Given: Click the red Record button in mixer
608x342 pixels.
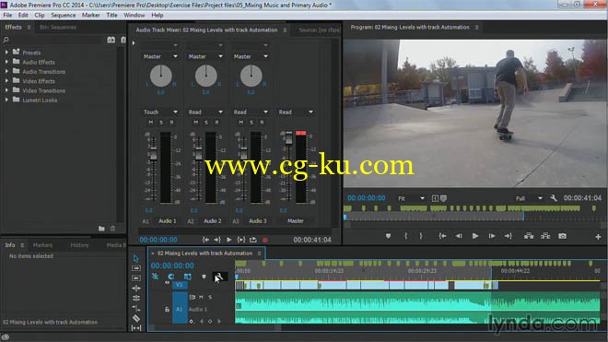Looking at the screenshot, I should click(x=265, y=240).
